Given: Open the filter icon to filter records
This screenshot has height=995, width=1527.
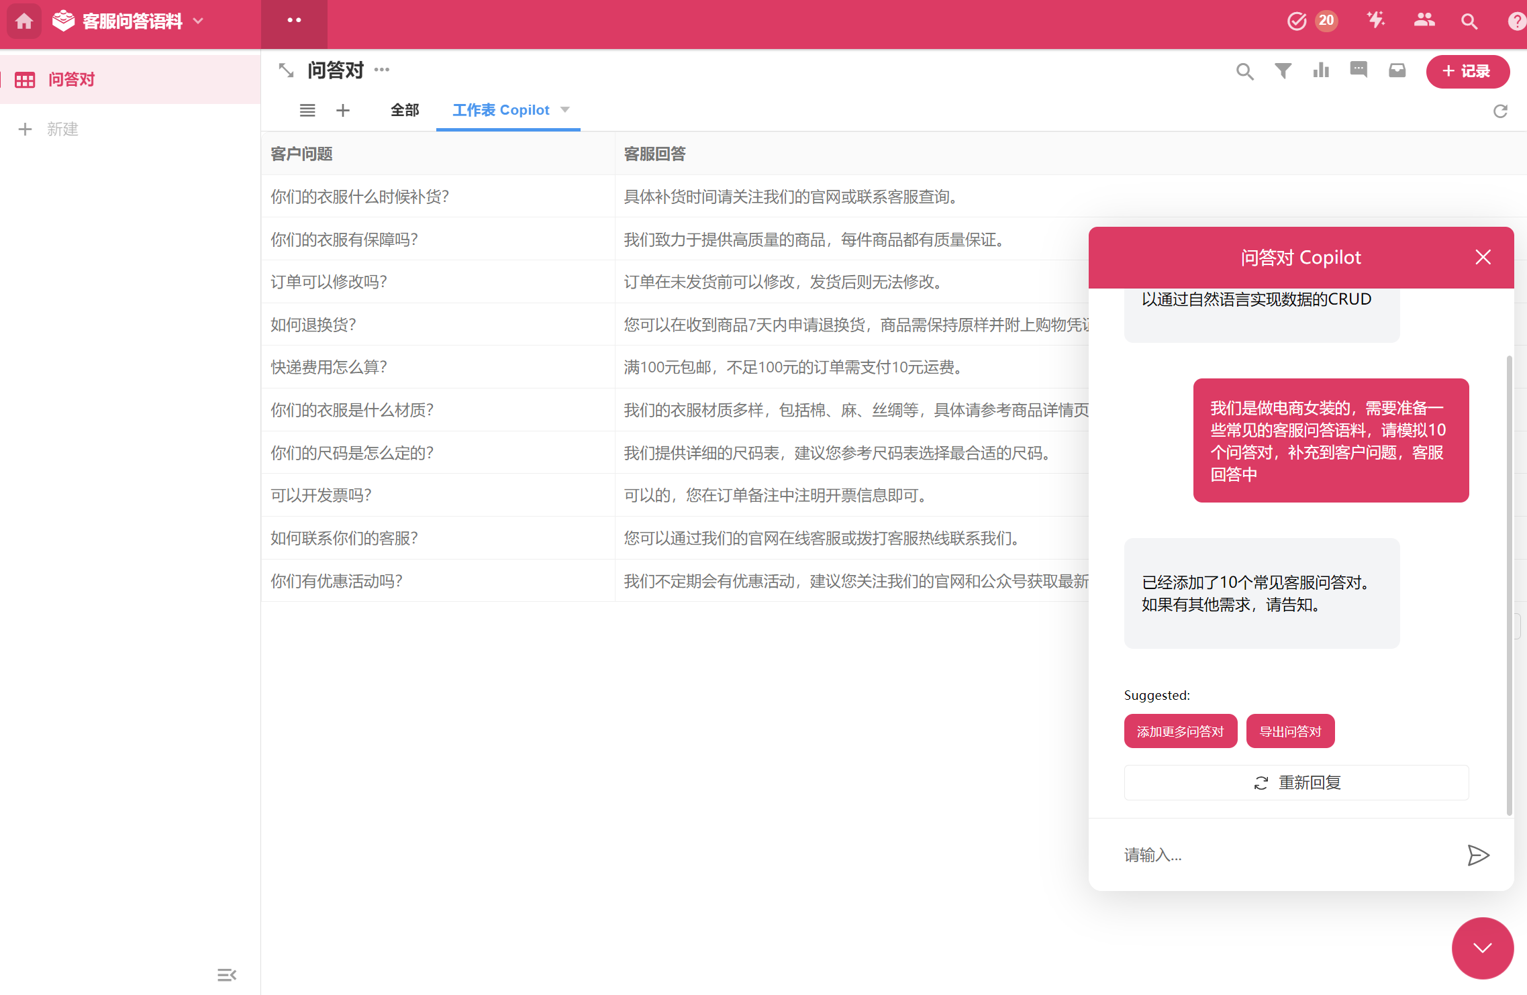Looking at the screenshot, I should [x=1283, y=71].
